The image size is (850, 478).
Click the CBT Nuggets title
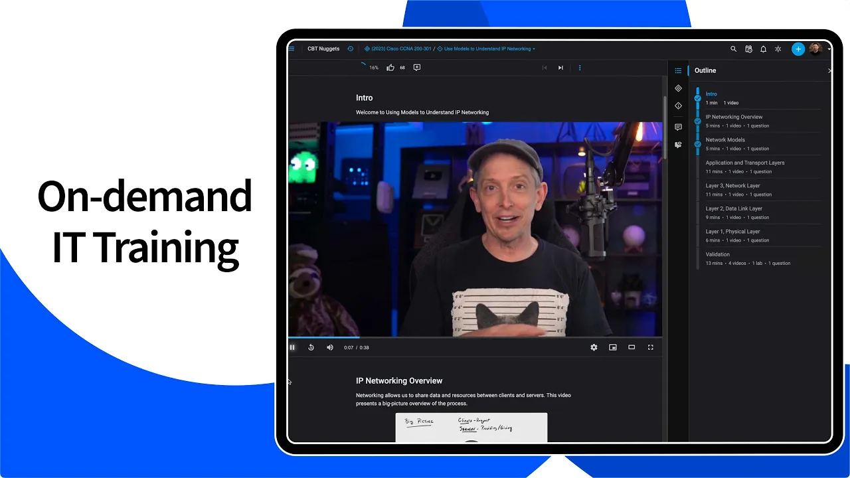[x=323, y=48]
